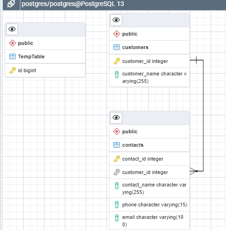Click the column icon for phone
Viewport: 226px width, 230px height.
tap(117, 205)
